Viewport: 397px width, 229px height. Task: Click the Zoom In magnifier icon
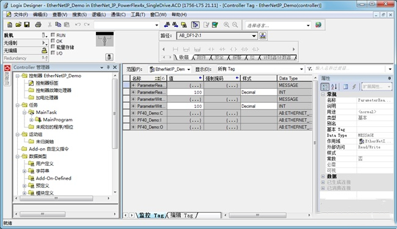[x=227, y=25]
